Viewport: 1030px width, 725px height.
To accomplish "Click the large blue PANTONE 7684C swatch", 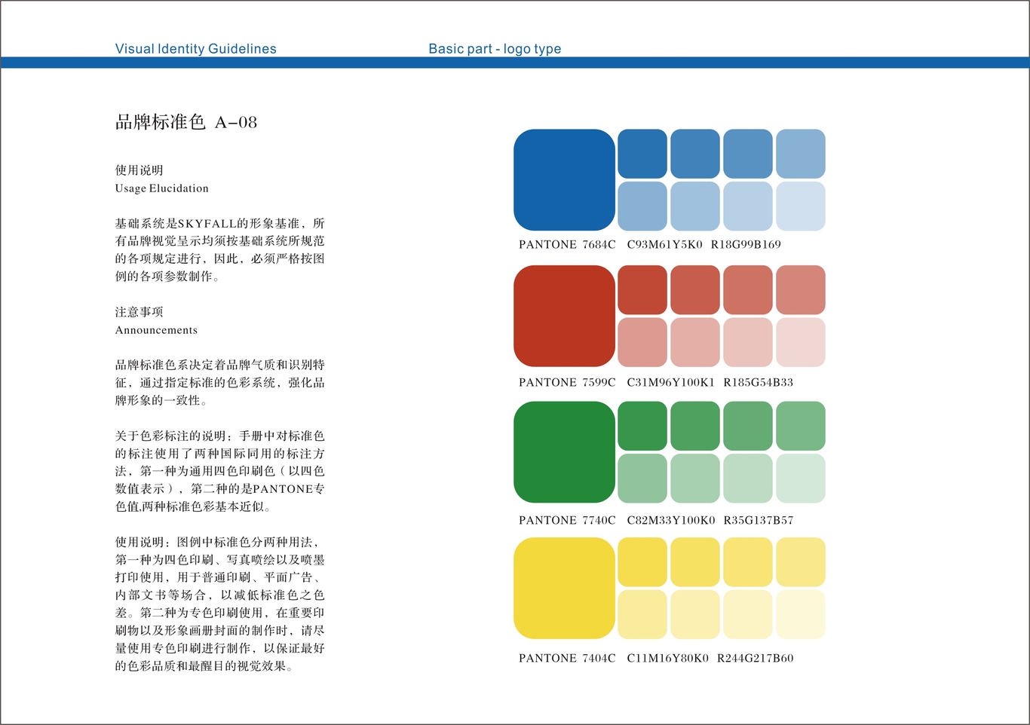I will 565,180.
